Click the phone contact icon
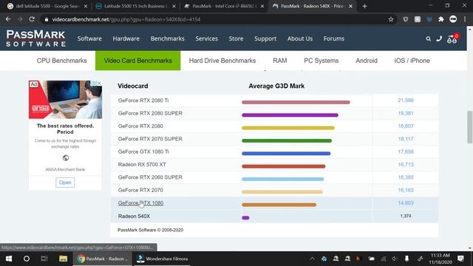473x266 pixels. point(439,38)
